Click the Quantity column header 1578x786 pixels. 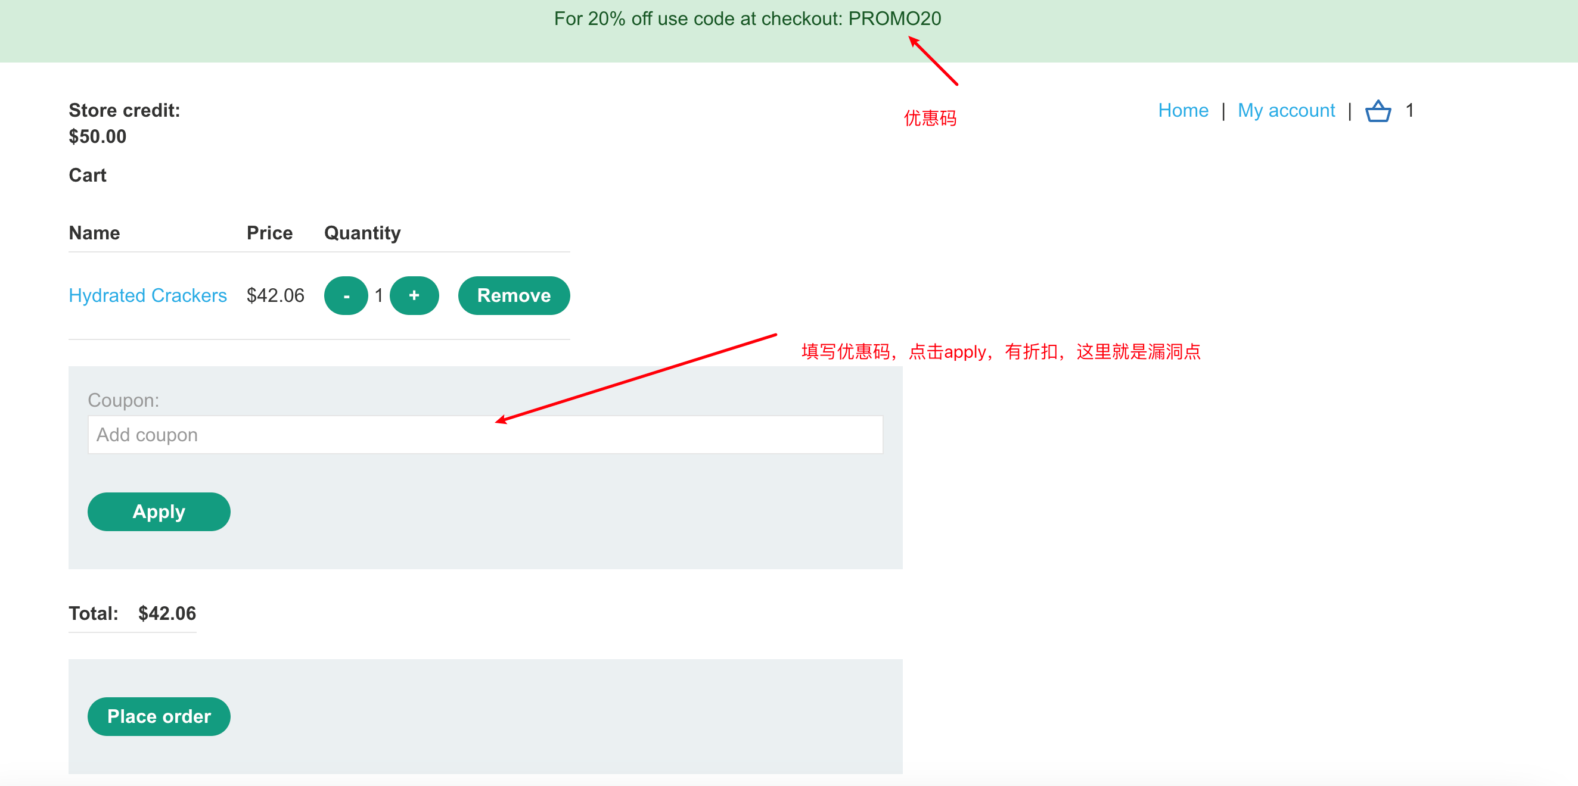pos(362,233)
